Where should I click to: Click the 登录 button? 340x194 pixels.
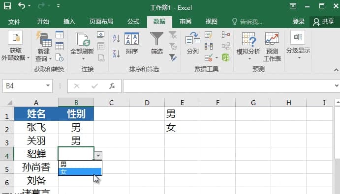(299, 22)
